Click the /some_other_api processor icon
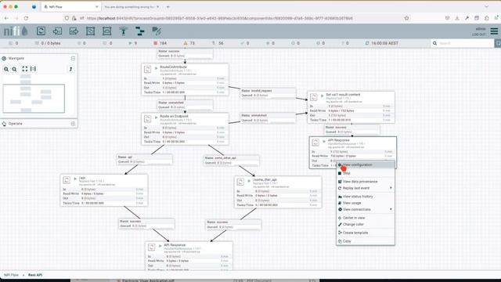Viewport: 501px width, 282px height. (x=240, y=182)
